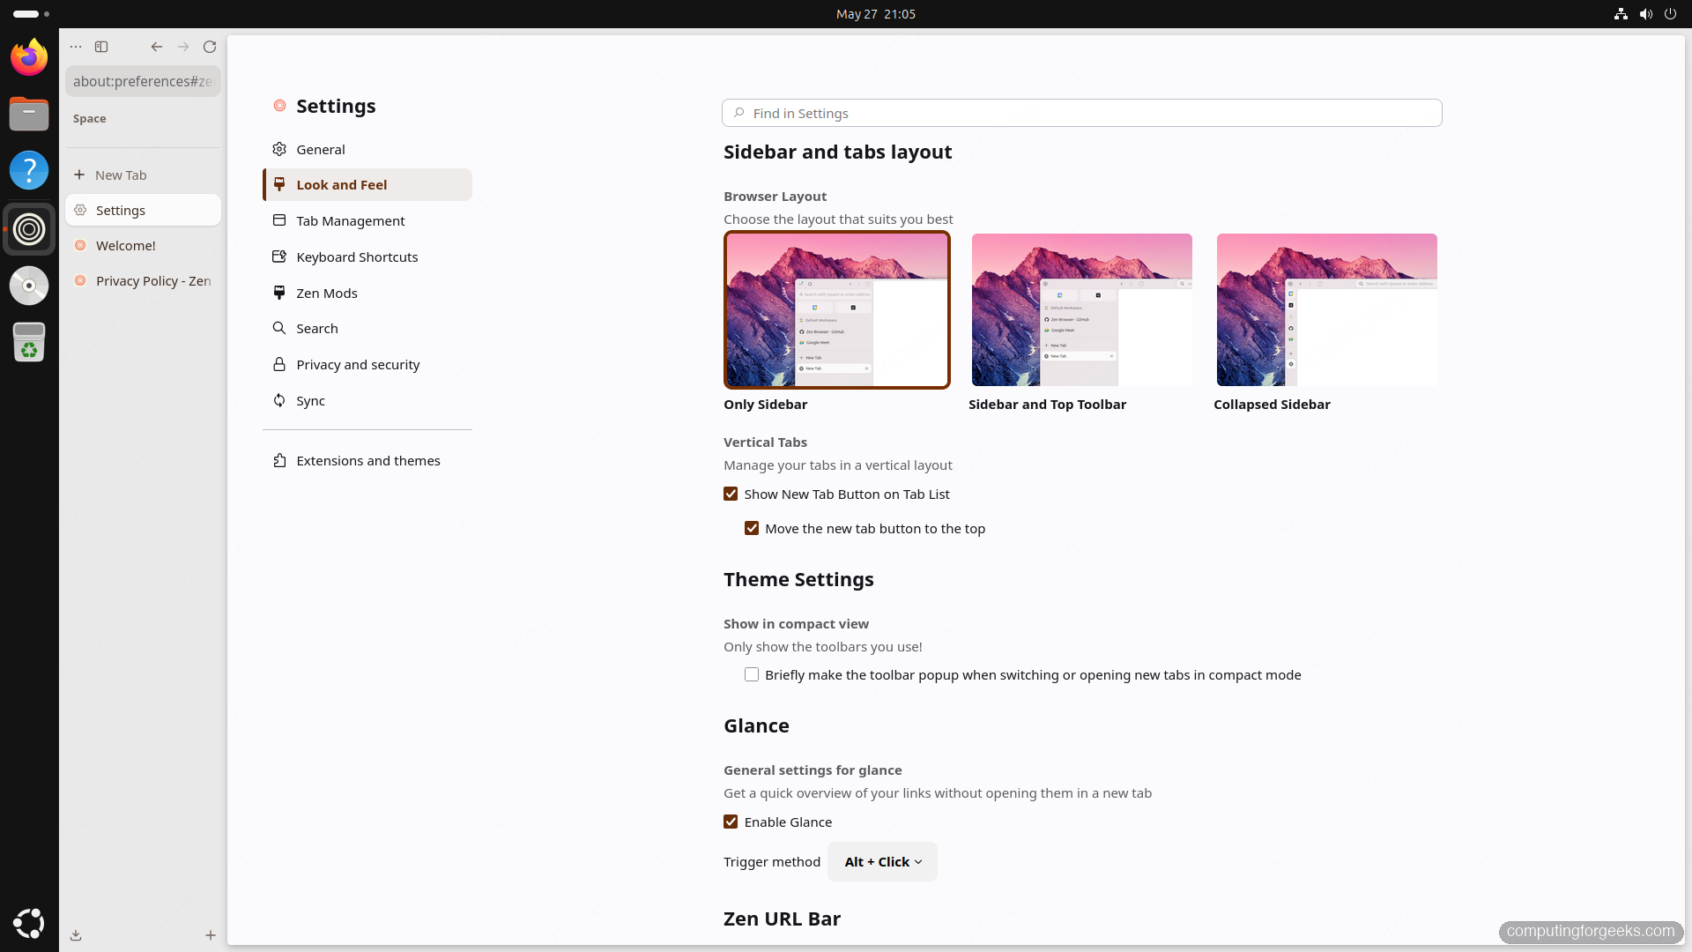Open the Sync settings category

tap(367, 401)
